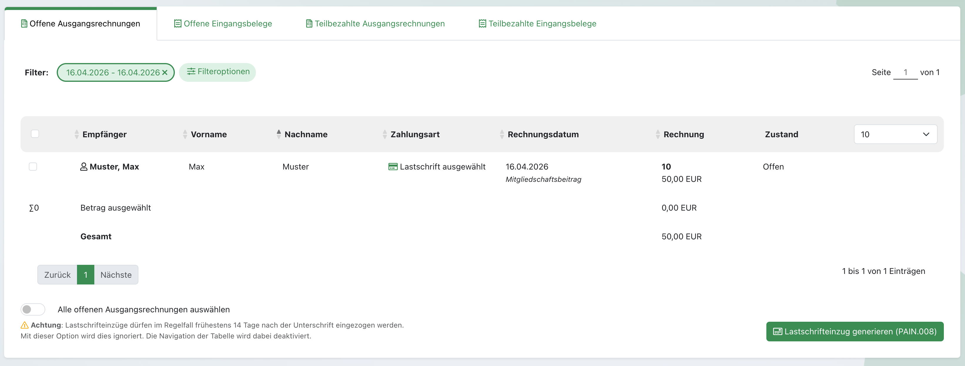Go to Teilbezahlte Eingangsbelege tab
Image resolution: width=965 pixels, height=366 pixels.
(537, 23)
